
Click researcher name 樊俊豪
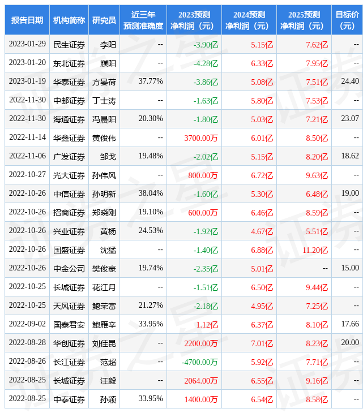click(x=104, y=269)
